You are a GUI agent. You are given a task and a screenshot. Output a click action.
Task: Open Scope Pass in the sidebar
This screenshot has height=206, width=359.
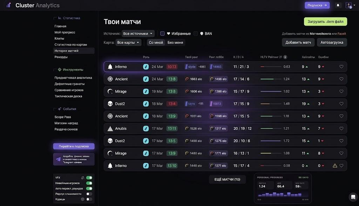pyautogui.click(x=63, y=117)
